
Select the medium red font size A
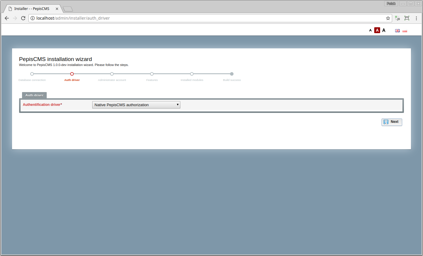coord(377,30)
